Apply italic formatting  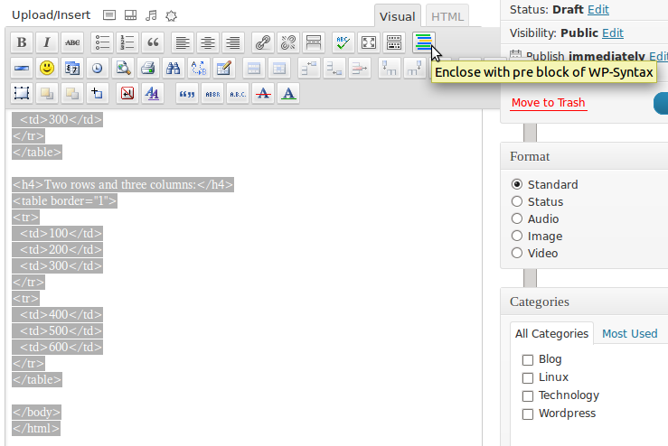tap(47, 42)
